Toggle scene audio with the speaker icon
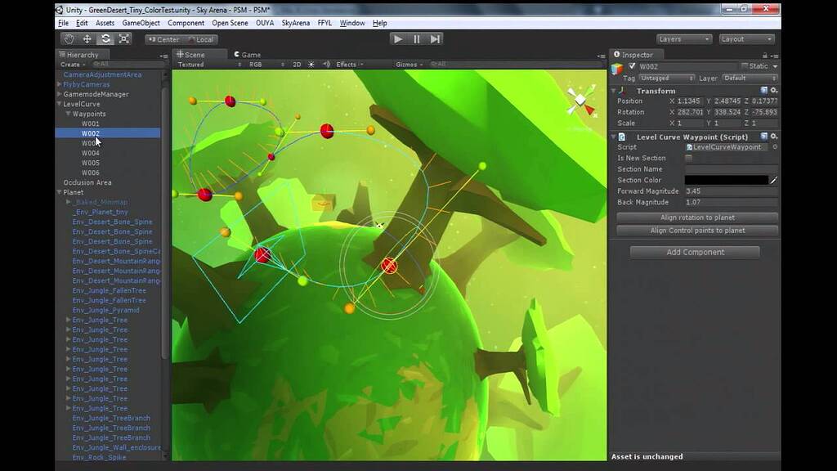 pyautogui.click(x=326, y=64)
